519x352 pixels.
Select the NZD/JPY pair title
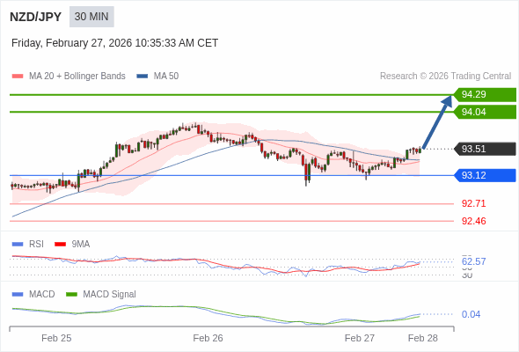[x=36, y=17]
